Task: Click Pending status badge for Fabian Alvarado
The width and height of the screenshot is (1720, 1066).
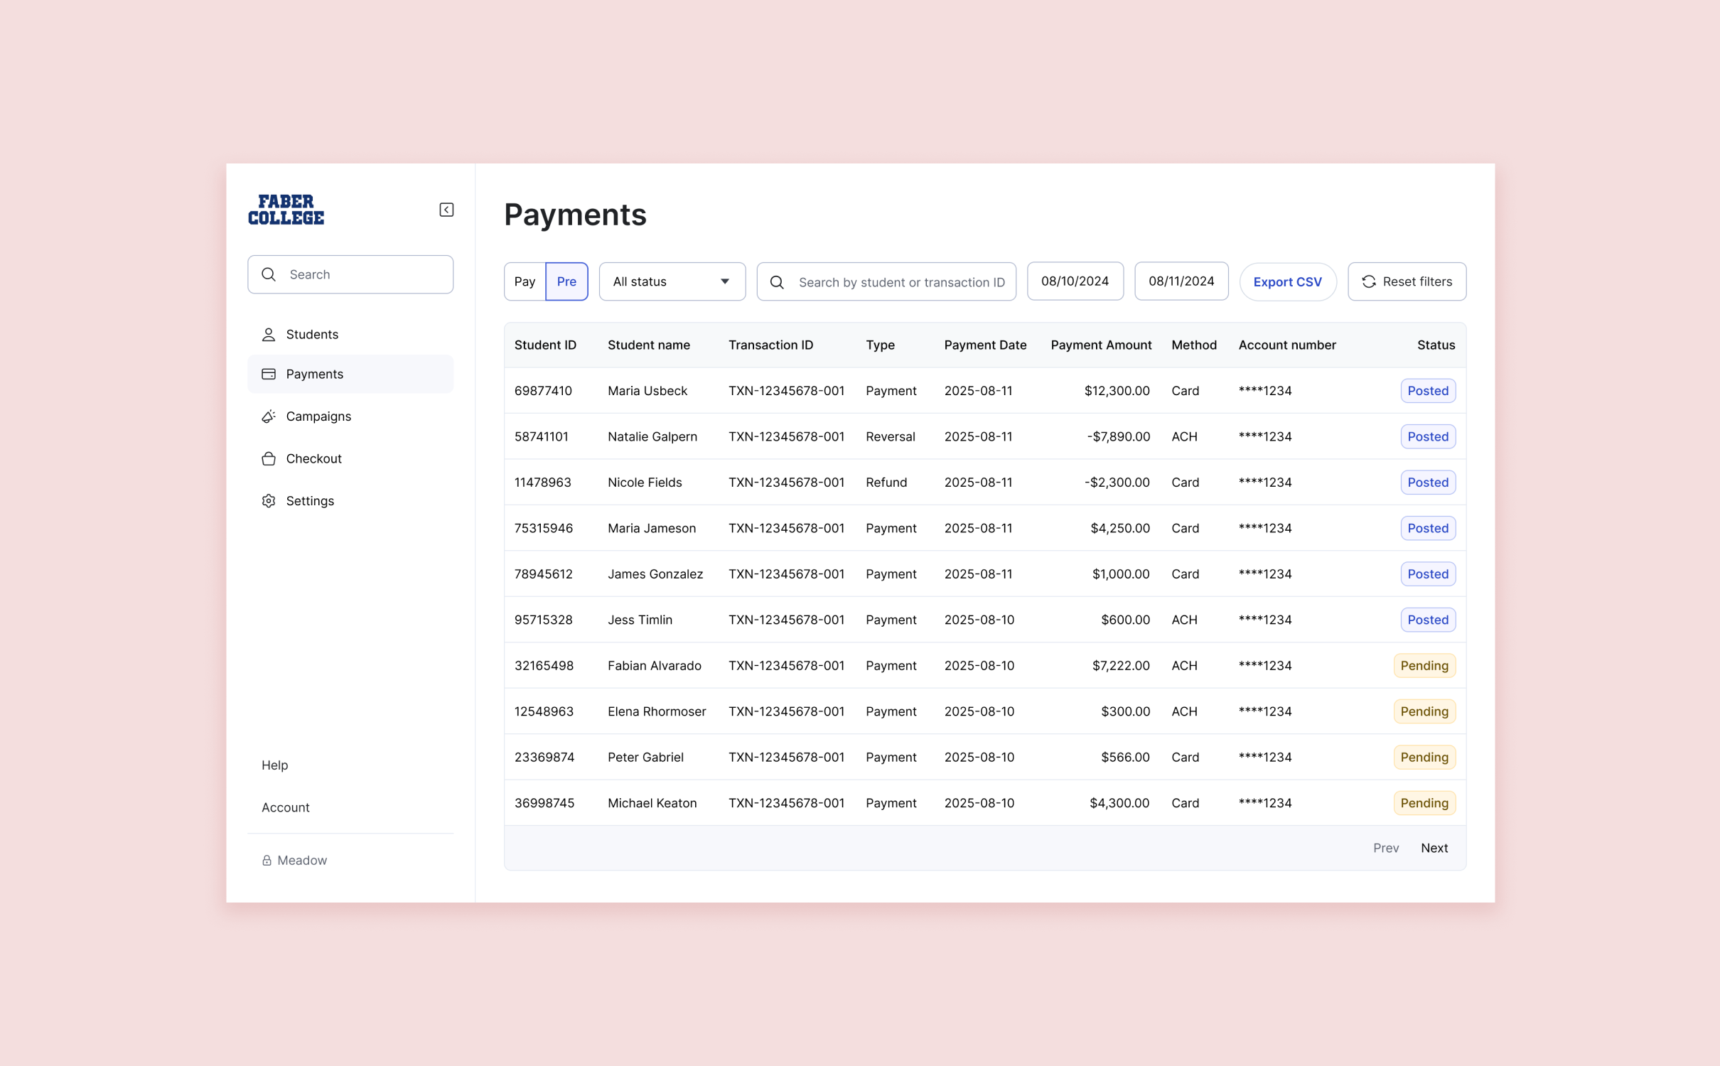Action: pyautogui.click(x=1424, y=666)
